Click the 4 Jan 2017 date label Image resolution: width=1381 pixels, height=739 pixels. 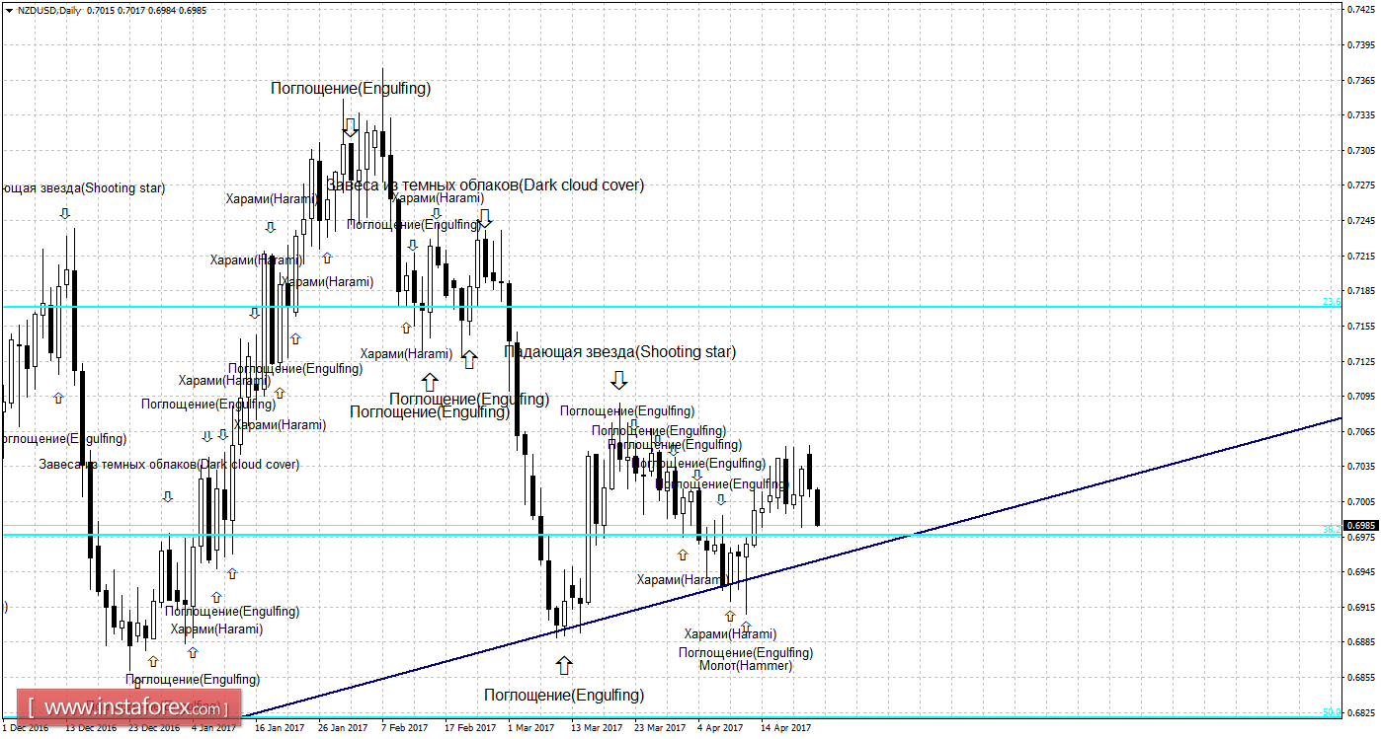click(x=213, y=728)
